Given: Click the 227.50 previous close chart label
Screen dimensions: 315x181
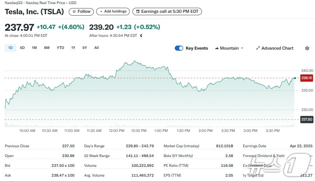Looking at the screenshot, I should [x=307, y=120].
